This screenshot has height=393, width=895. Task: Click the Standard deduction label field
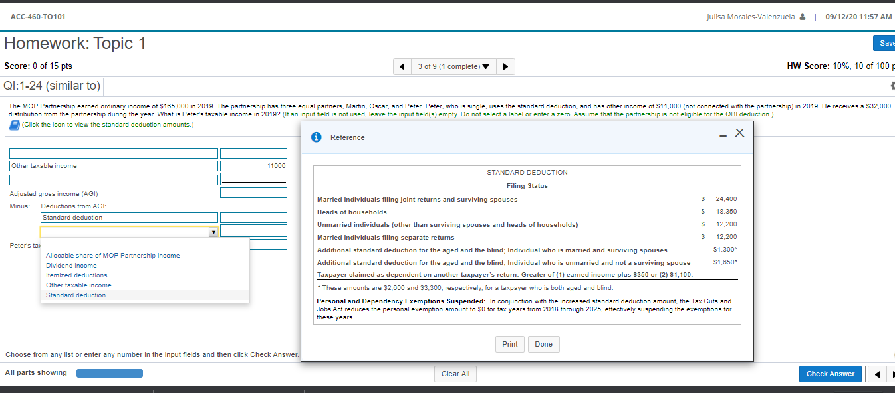(129, 218)
